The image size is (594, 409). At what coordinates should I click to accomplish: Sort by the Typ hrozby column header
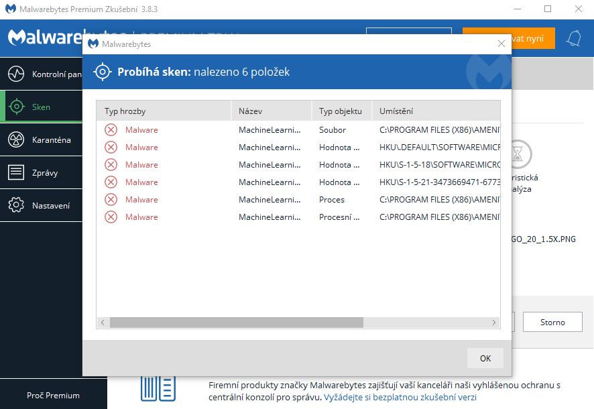click(164, 111)
